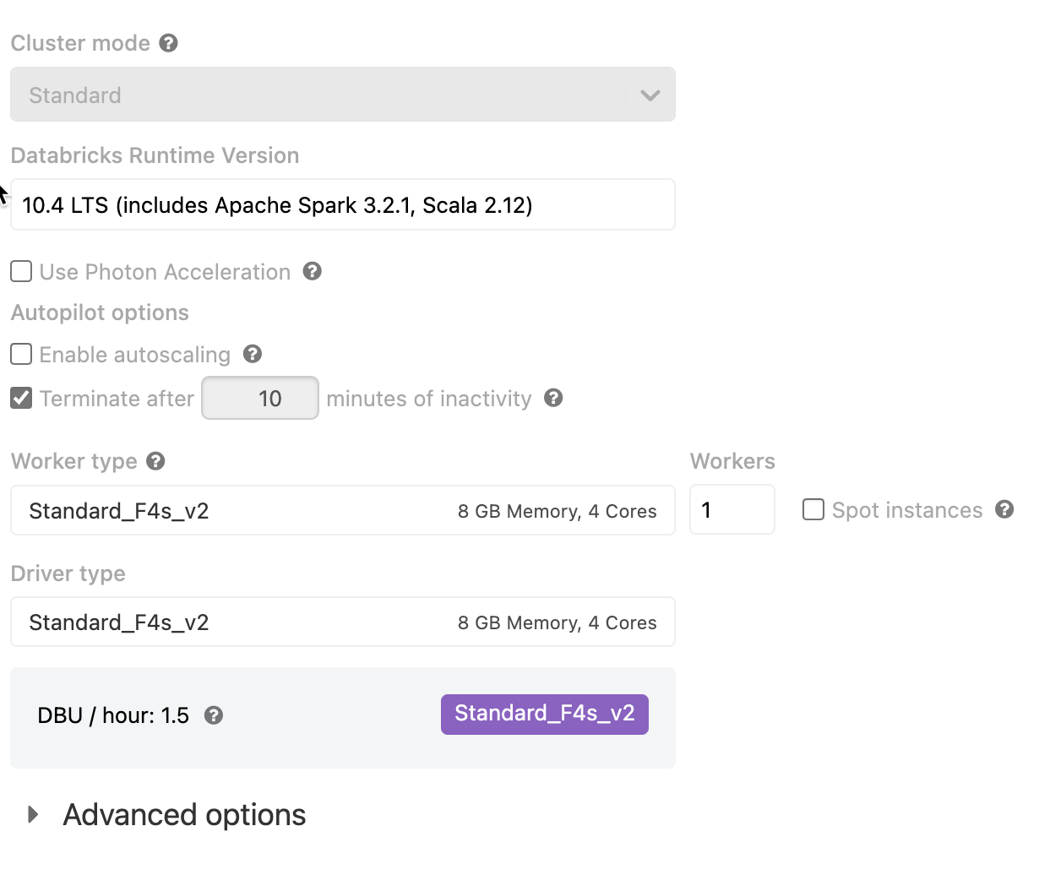Click the Worker type help icon
This screenshot has width=1039, height=875.
(x=155, y=460)
